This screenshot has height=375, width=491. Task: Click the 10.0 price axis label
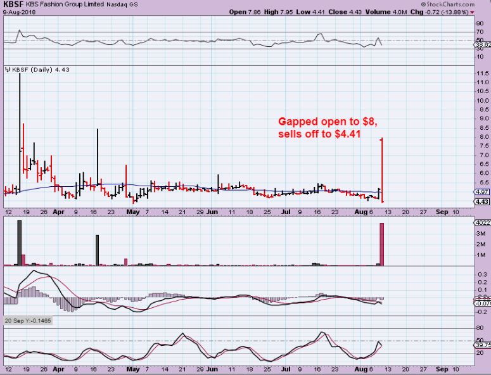[x=483, y=101]
